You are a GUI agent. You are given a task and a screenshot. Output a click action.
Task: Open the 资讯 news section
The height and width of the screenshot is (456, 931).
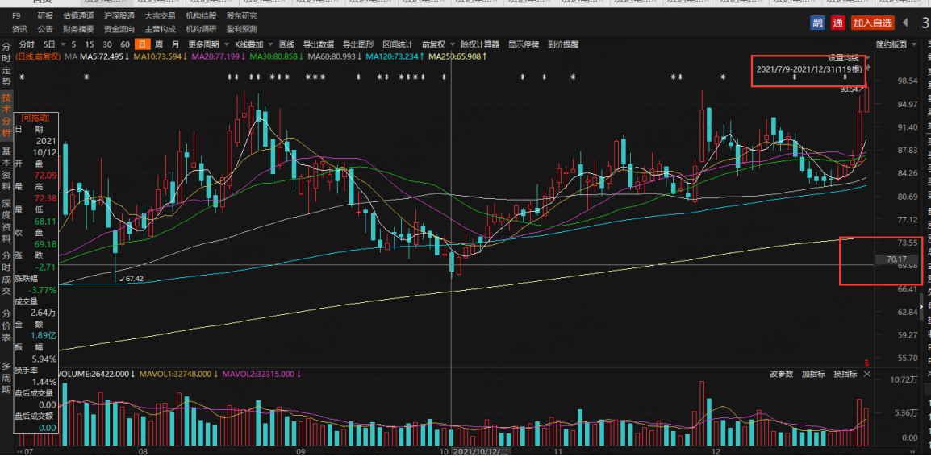point(19,28)
